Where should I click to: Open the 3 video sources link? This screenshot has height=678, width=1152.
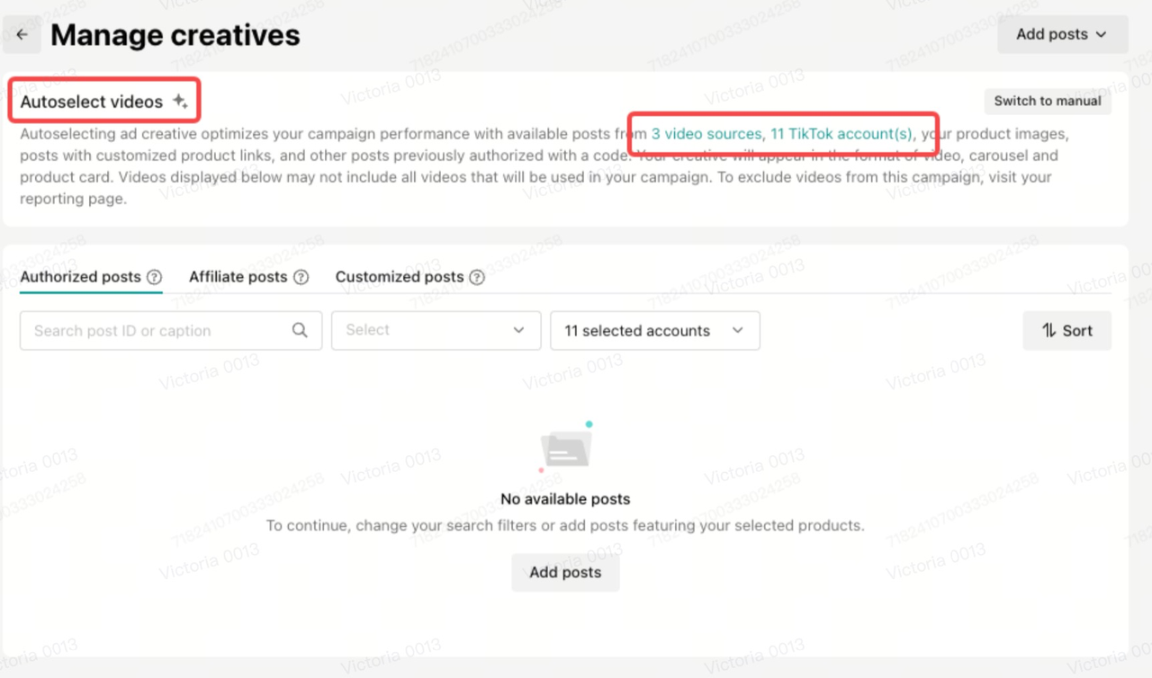pyautogui.click(x=706, y=134)
